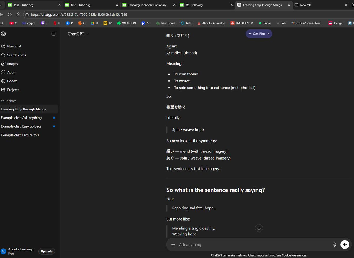The height and width of the screenshot is (258, 354).
Task: Open the ??? bookmark
Action: coord(146,23)
